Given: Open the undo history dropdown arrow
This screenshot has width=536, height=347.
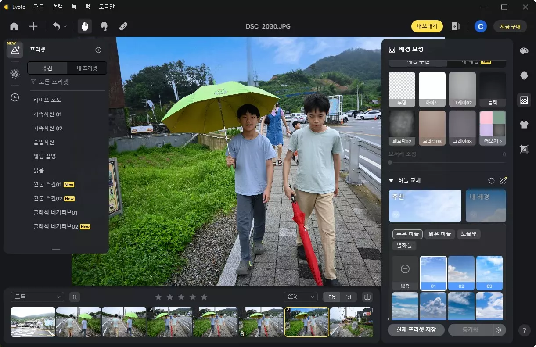Looking at the screenshot, I should click(x=65, y=26).
